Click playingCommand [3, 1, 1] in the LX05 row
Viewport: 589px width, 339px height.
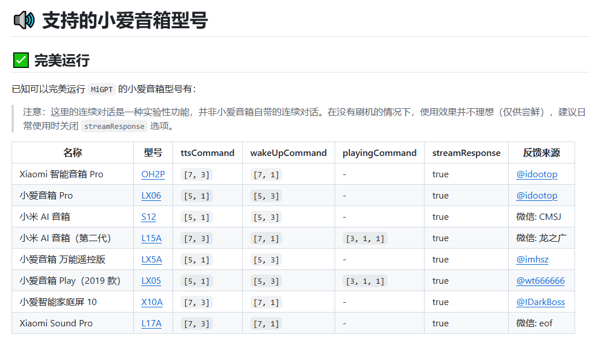[365, 281]
